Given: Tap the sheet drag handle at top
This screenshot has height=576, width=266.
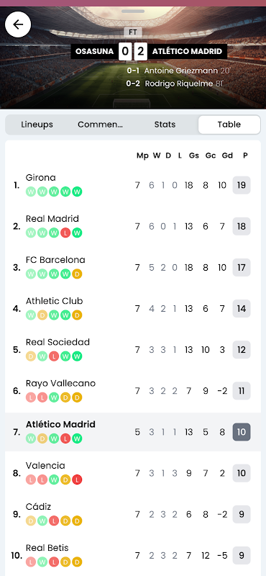Looking at the screenshot, I should [x=133, y=11].
